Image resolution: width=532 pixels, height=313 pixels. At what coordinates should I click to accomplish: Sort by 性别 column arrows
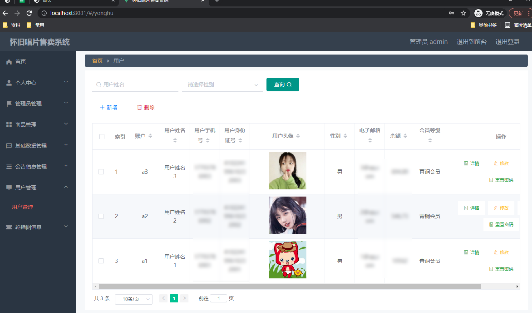click(345, 136)
